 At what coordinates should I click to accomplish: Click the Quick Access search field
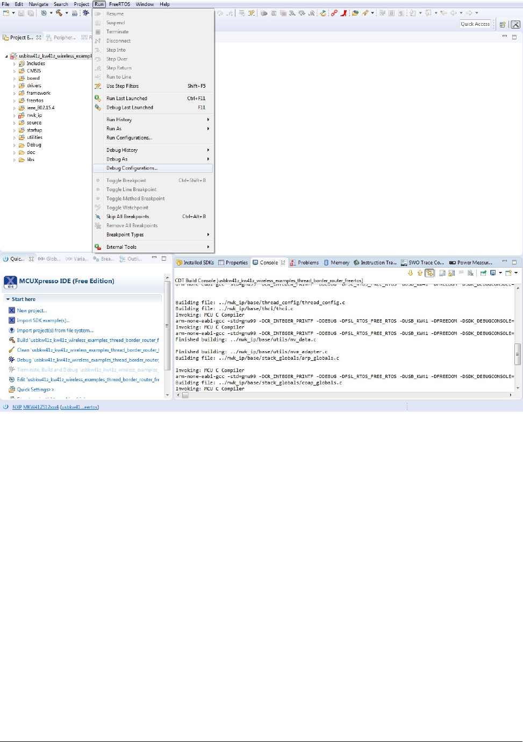click(475, 24)
